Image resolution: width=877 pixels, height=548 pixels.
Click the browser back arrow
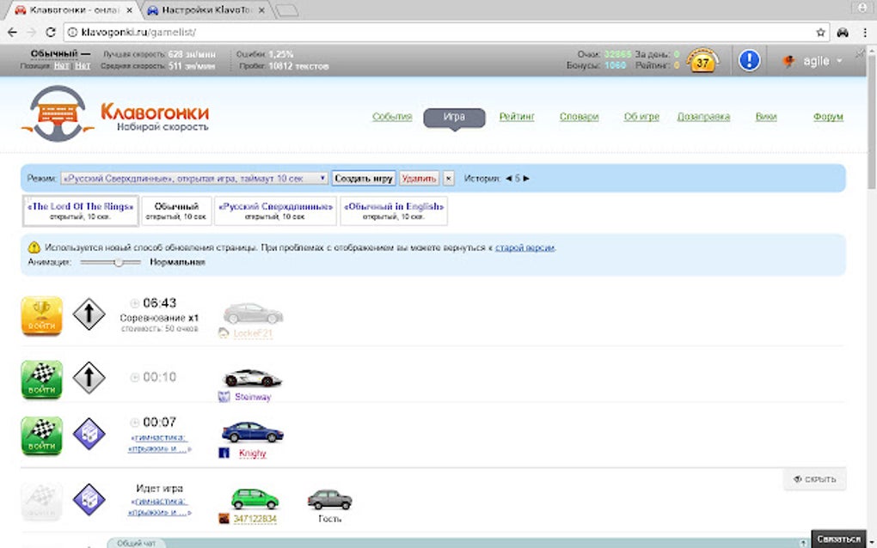click(12, 33)
